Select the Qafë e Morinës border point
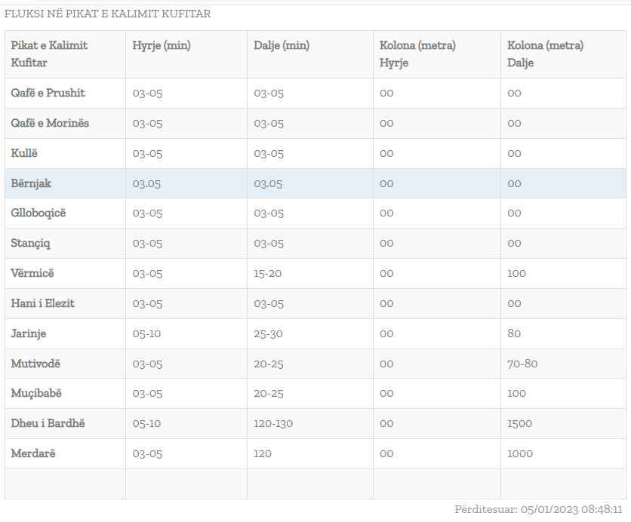Viewport: 631px width, 522px height. [x=50, y=123]
